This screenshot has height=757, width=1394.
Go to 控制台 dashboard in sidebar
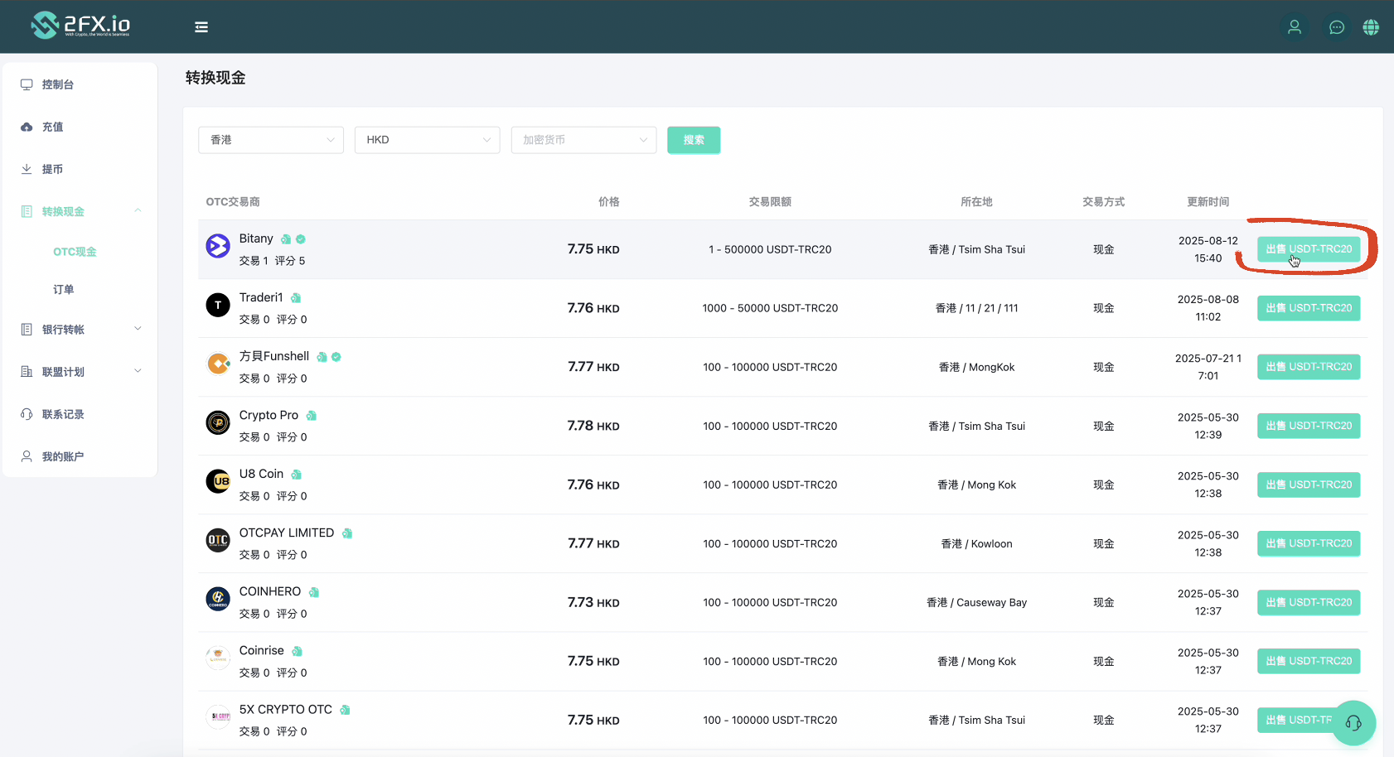(x=58, y=84)
